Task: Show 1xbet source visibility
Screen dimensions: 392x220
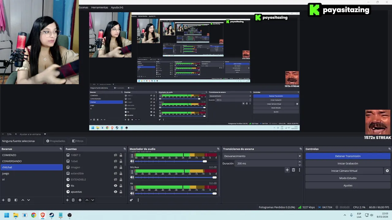Action: (115, 161)
